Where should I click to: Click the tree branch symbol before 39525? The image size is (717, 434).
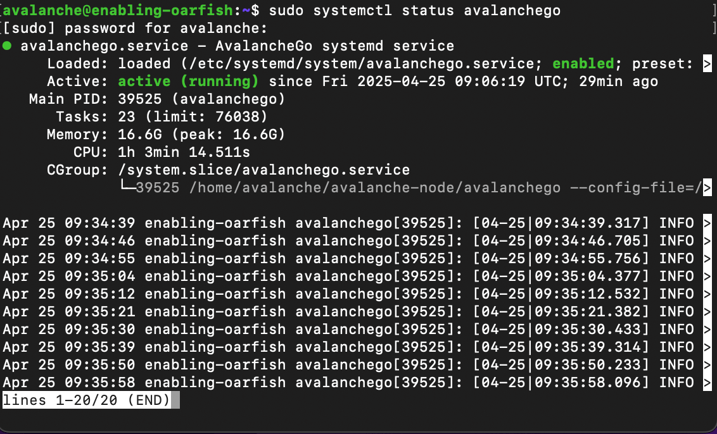[x=127, y=188]
